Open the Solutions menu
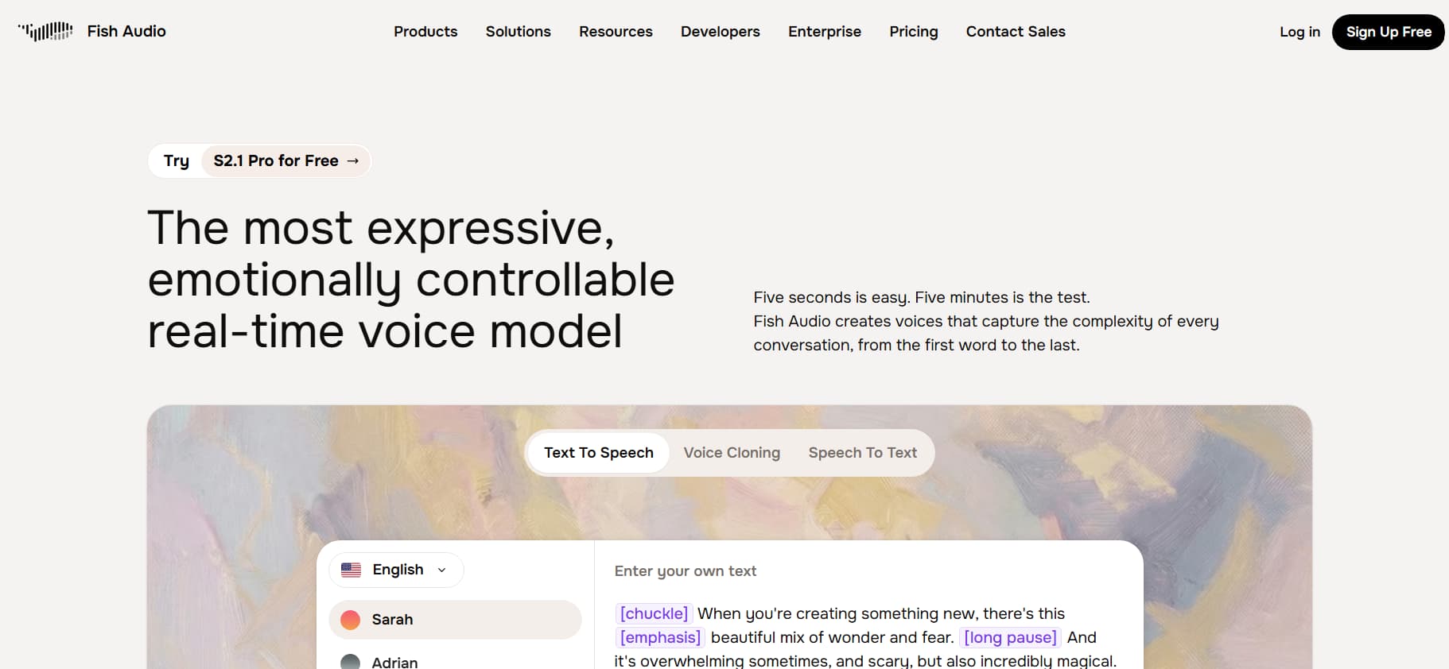Screen dimensions: 1449x669 (519, 32)
